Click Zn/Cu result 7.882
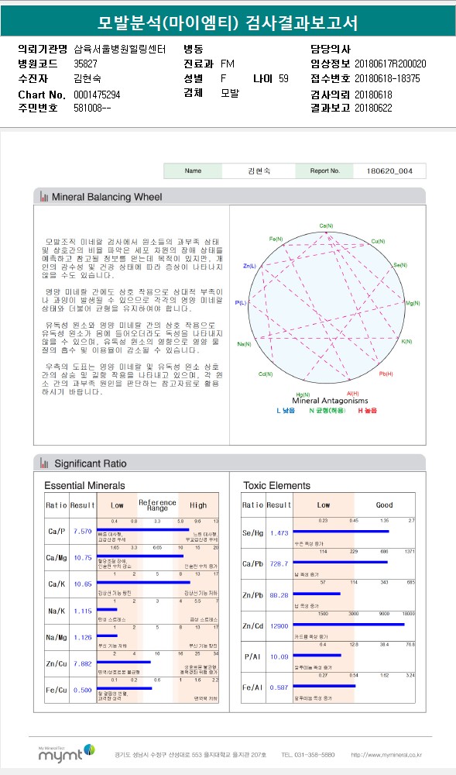The width and height of the screenshot is (456, 775). (x=82, y=664)
